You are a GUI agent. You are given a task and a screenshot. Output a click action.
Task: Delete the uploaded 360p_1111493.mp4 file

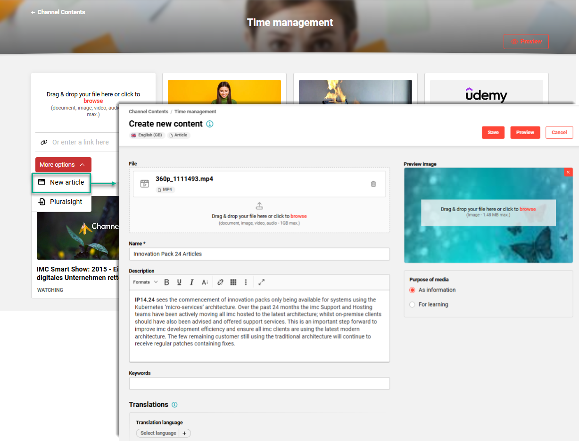coord(373,184)
